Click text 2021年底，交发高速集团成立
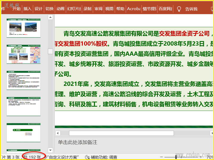 101,84
